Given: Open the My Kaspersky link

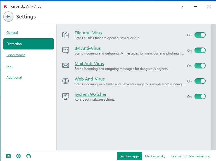Looking at the screenshot, I should pyautogui.click(x=155, y=156).
